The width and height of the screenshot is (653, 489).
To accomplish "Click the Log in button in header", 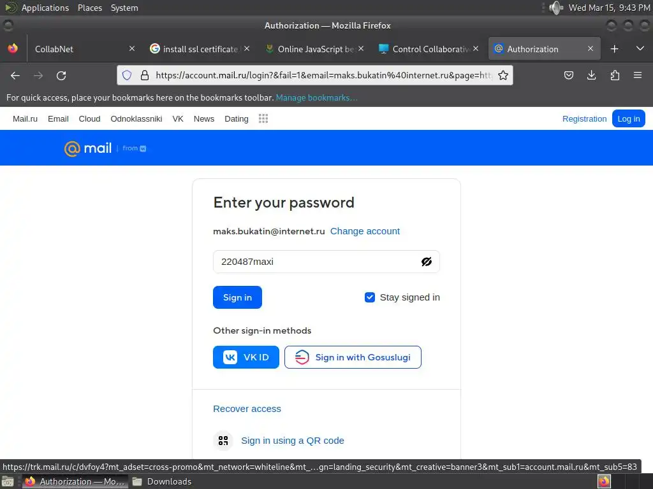I will pos(628,118).
